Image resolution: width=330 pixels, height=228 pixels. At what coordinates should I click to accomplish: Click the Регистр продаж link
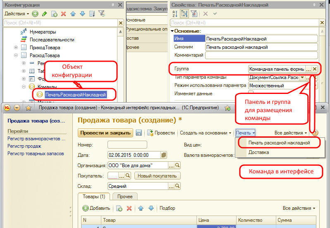coord(24,146)
